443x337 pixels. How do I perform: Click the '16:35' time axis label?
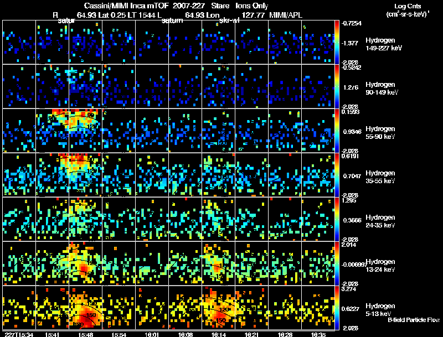tap(318, 334)
